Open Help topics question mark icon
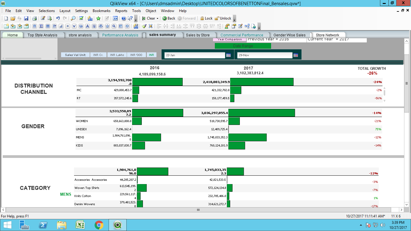411x231 pixels. pyautogui.click(x=124, y=18)
